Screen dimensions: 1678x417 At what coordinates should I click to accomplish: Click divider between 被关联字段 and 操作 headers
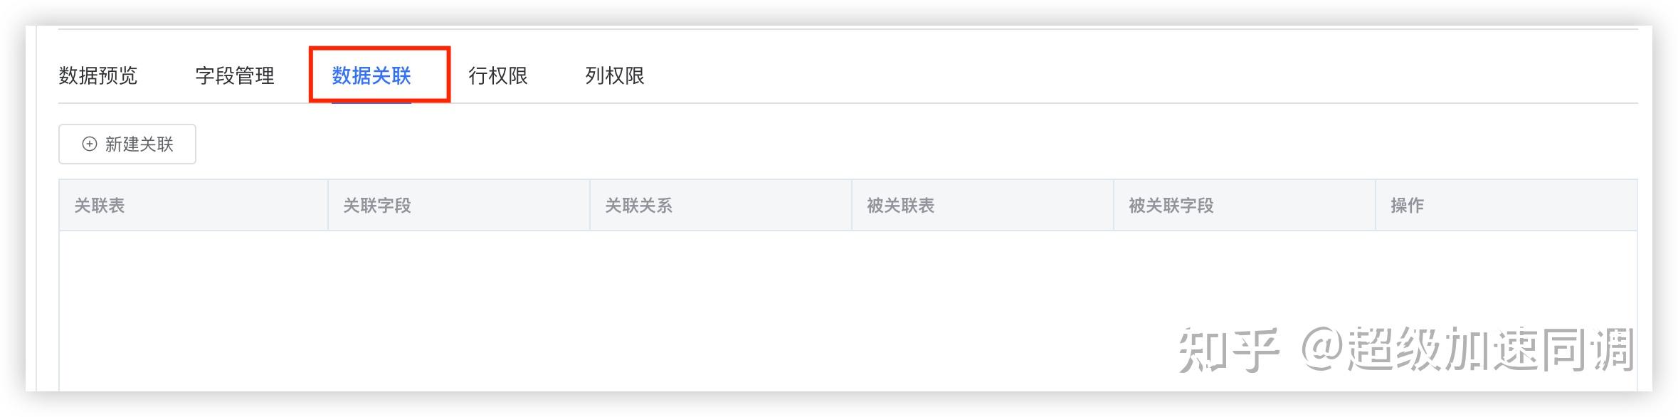coord(1376,205)
